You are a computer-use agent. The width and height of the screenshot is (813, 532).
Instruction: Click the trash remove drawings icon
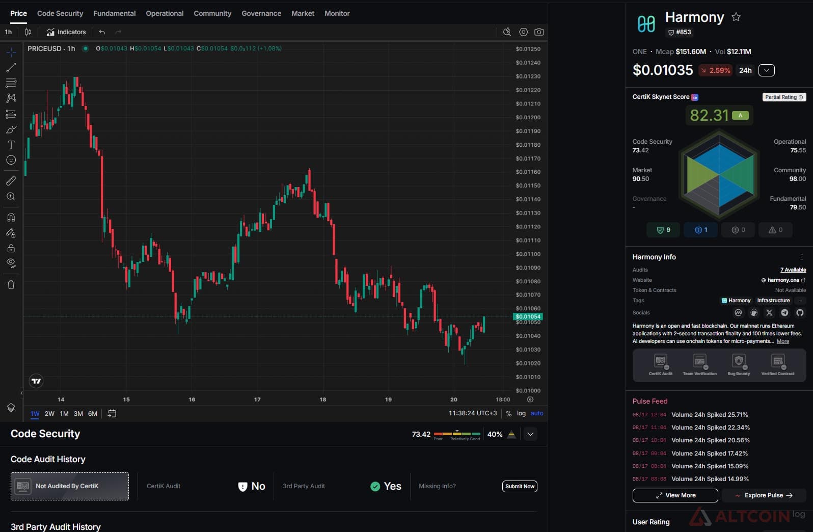pos(11,284)
